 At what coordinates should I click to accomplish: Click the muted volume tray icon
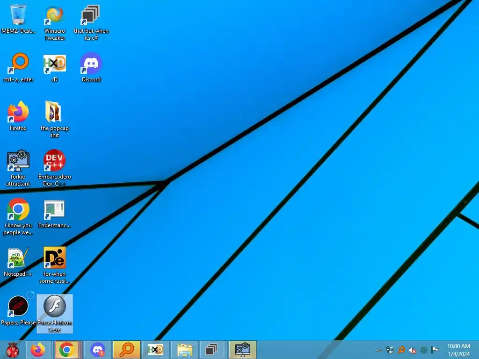pos(413,350)
